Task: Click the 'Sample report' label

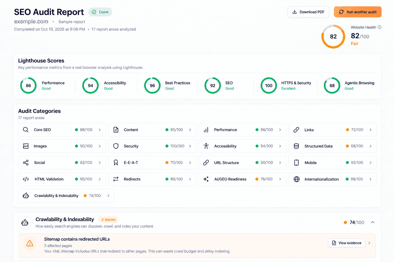Action: point(72,22)
